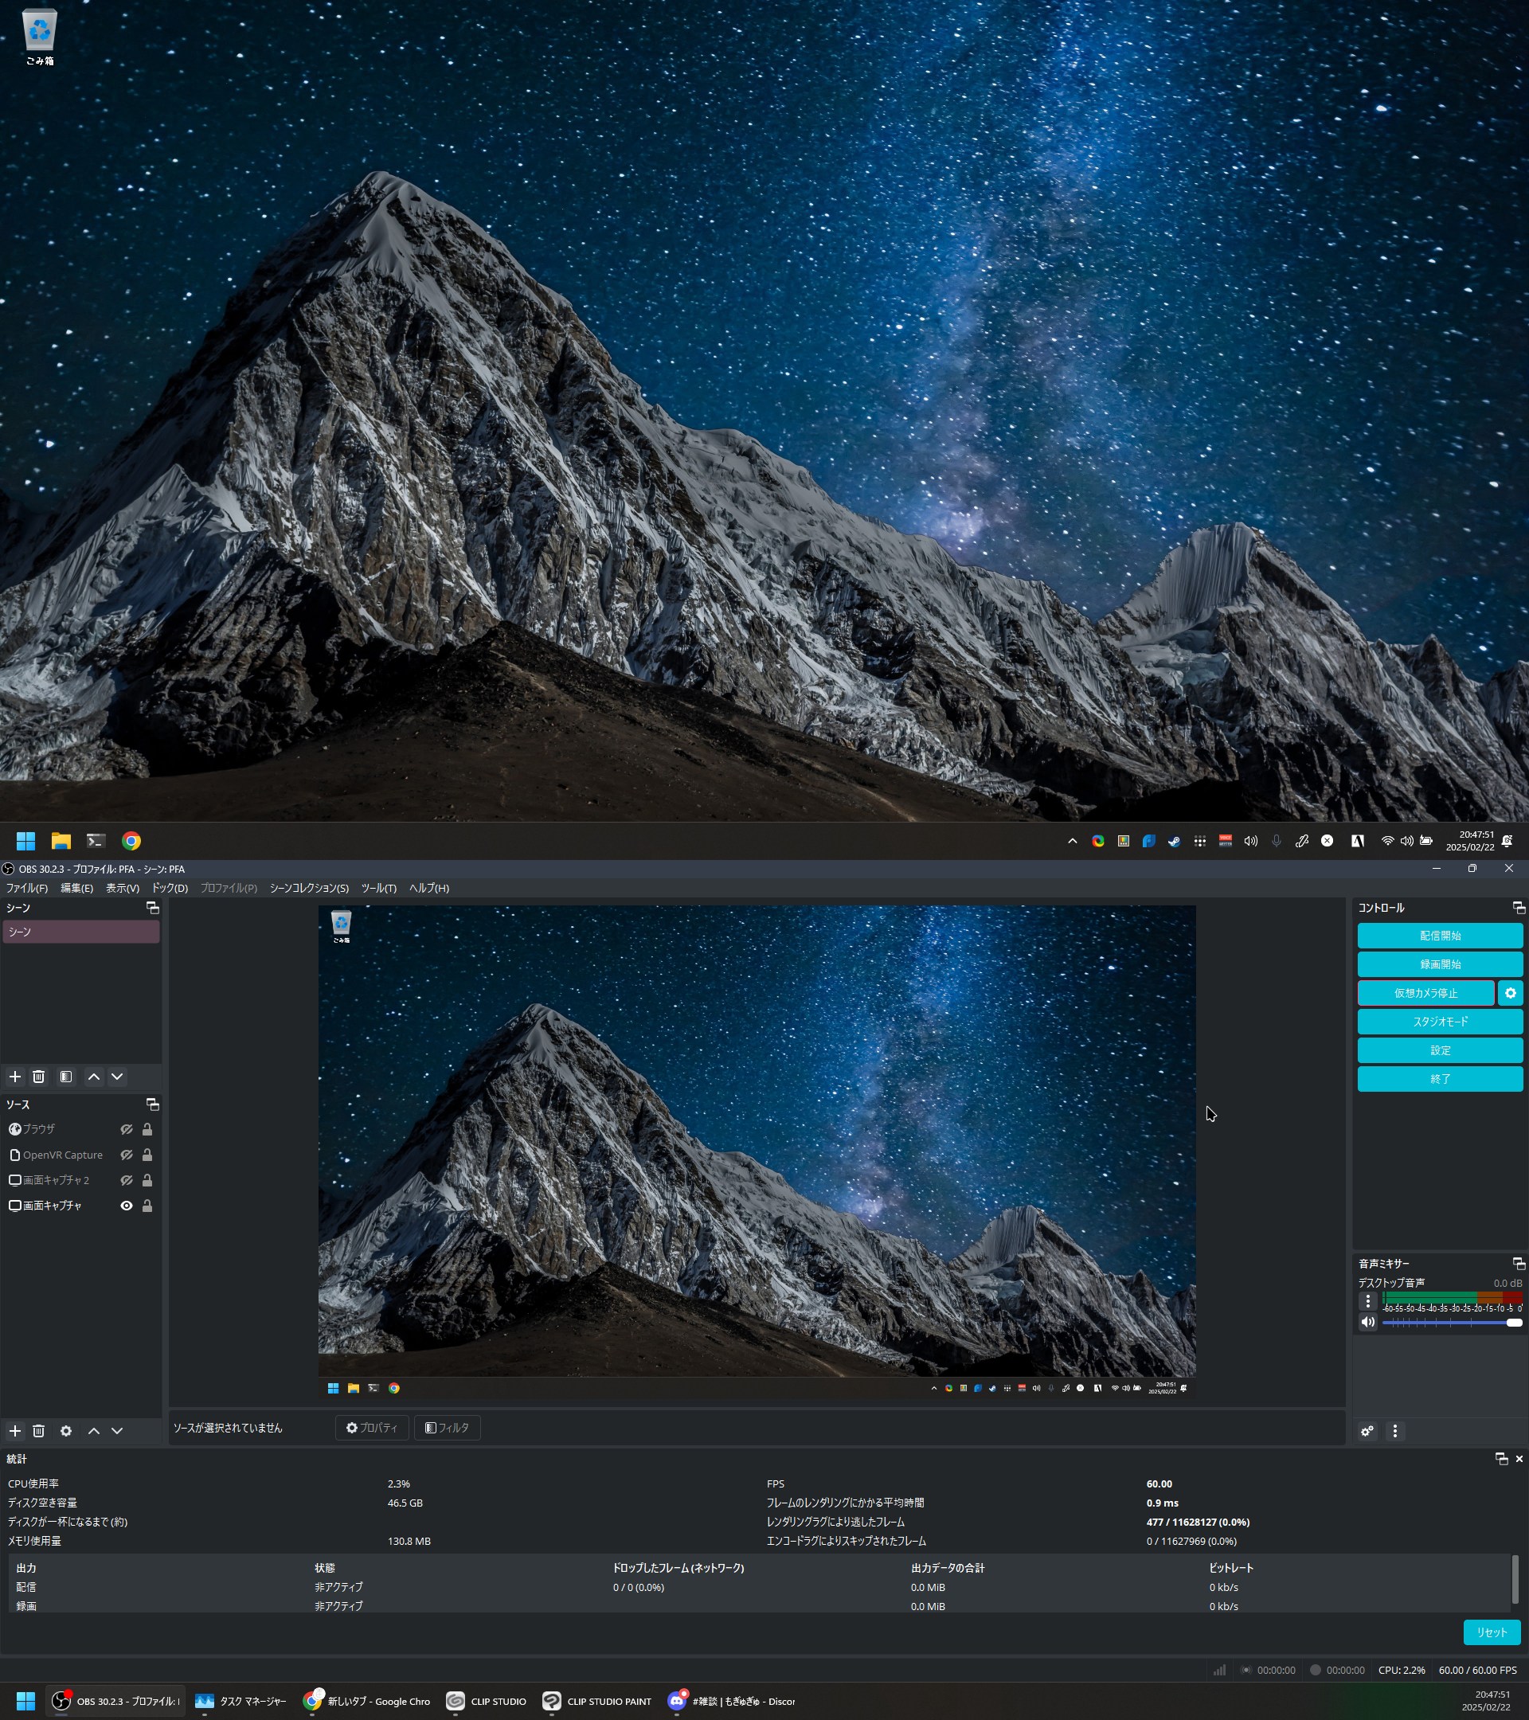Expand the system tray hidden icons chevron
1529x1720 pixels.
click(x=1072, y=841)
